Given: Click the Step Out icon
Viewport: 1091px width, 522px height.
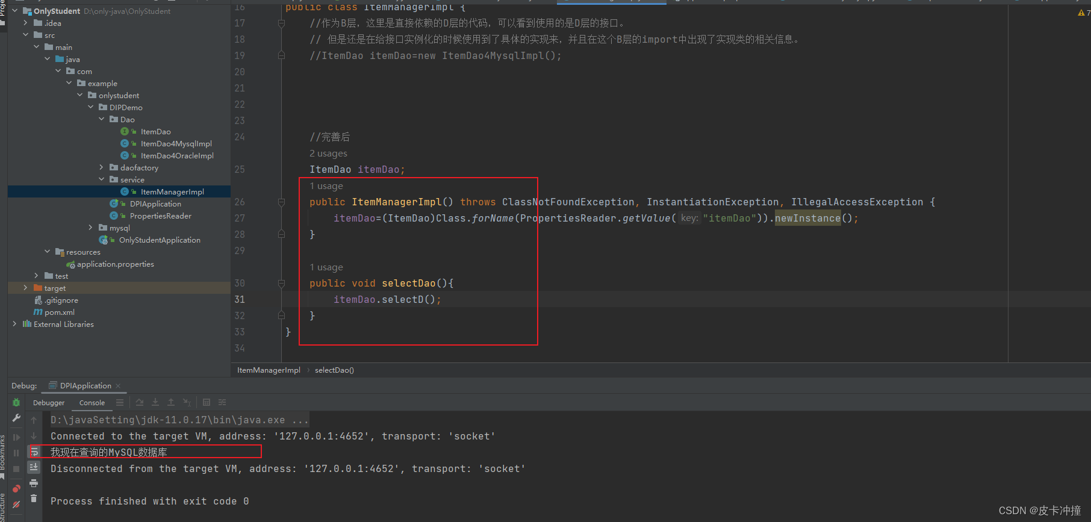Looking at the screenshot, I should coord(171,402).
